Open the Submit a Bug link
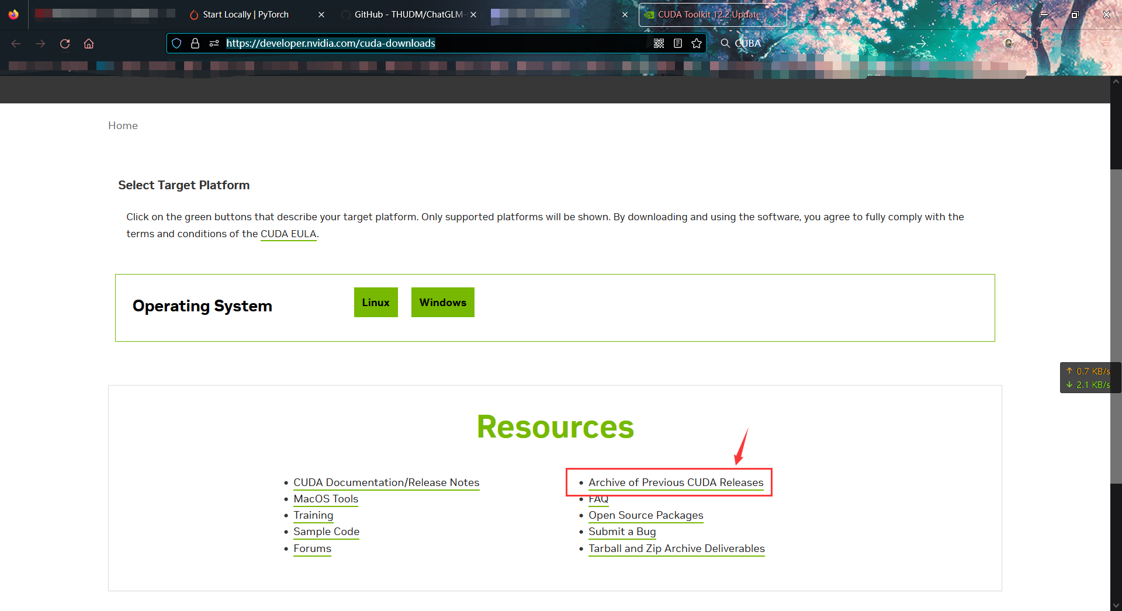The image size is (1122, 611). click(622, 532)
